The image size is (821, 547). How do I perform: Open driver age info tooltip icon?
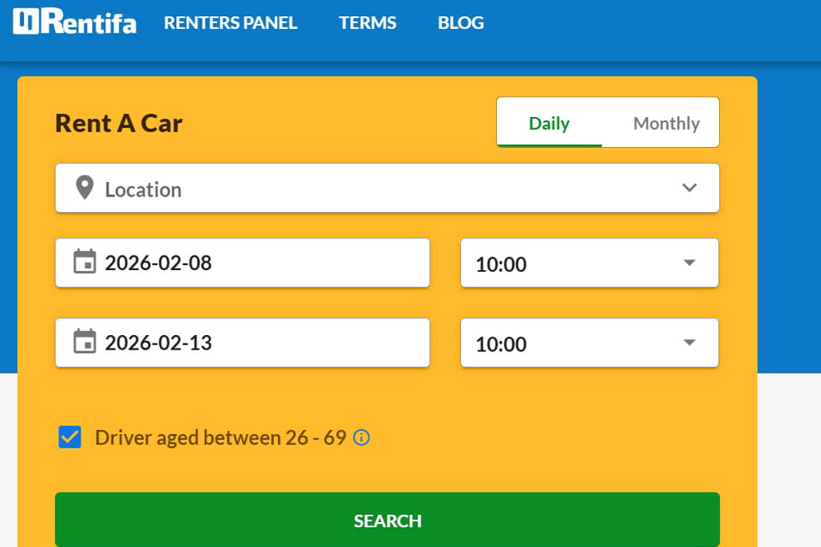tap(362, 438)
